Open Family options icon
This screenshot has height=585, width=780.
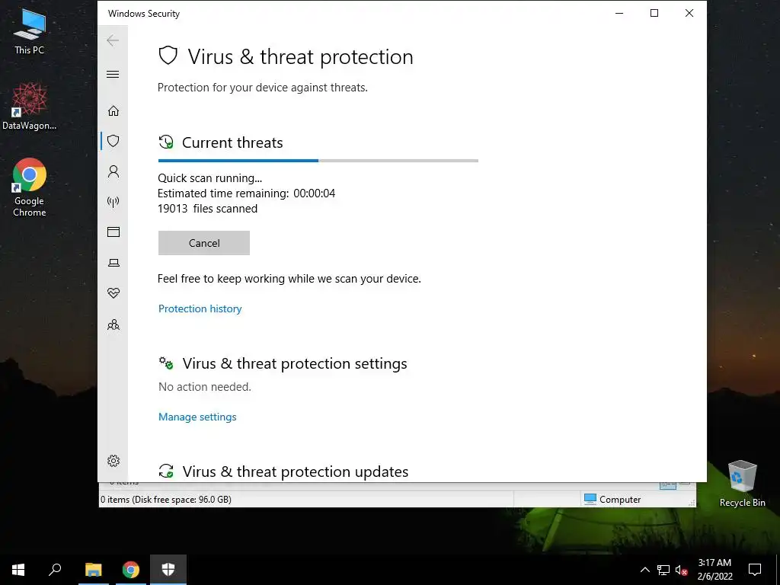click(113, 324)
